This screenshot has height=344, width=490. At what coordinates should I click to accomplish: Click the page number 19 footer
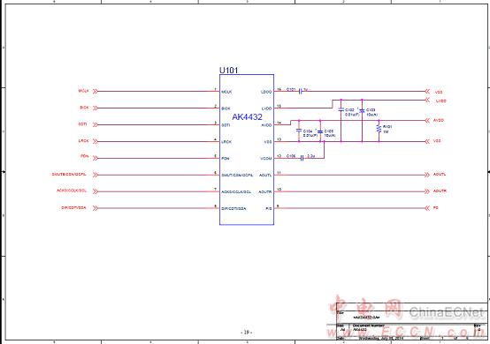246,333
